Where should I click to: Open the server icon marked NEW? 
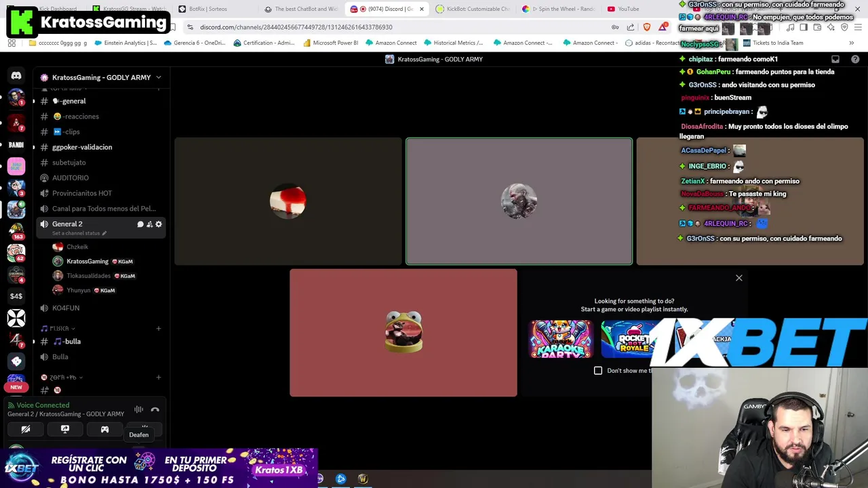[16, 382]
